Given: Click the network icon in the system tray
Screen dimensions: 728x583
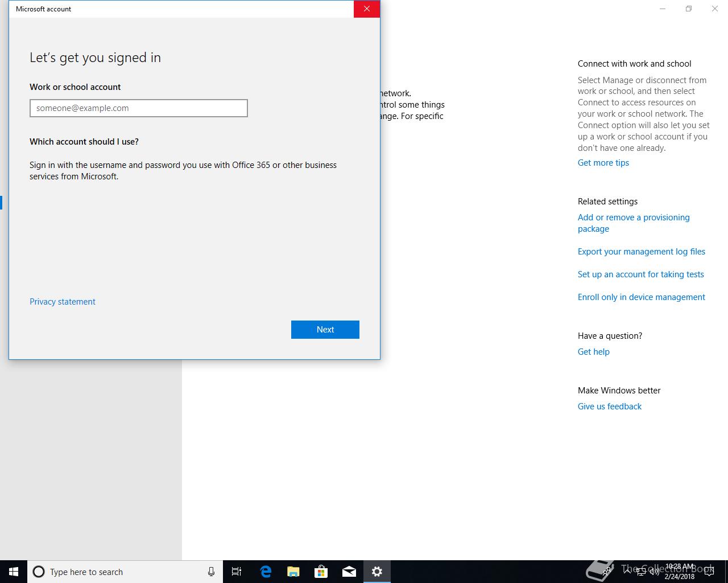Looking at the screenshot, I should (641, 572).
